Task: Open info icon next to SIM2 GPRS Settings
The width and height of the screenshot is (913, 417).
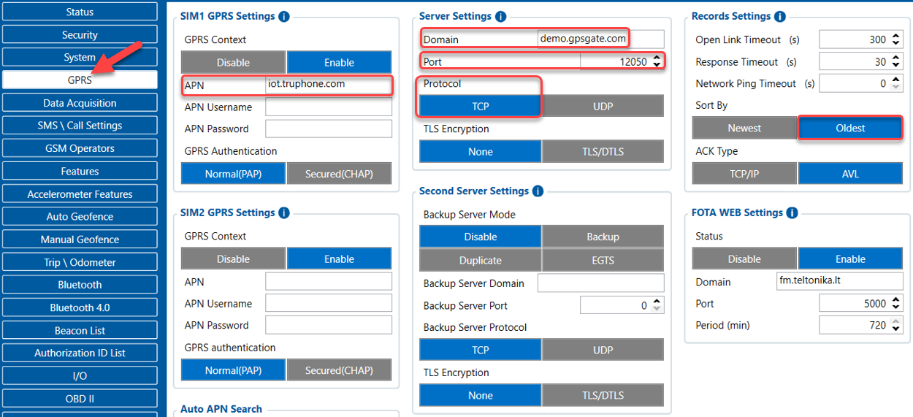Action: pyautogui.click(x=283, y=213)
